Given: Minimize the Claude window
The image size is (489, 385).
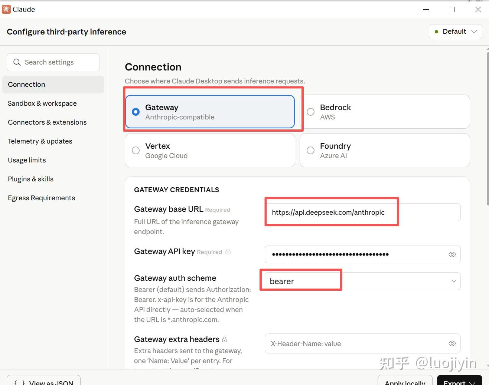Looking at the screenshot, I should tap(426, 10).
